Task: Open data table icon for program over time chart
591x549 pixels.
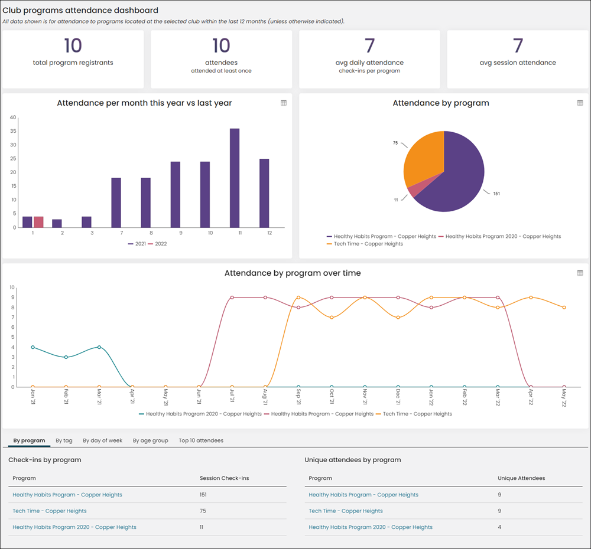Action: pos(580,273)
